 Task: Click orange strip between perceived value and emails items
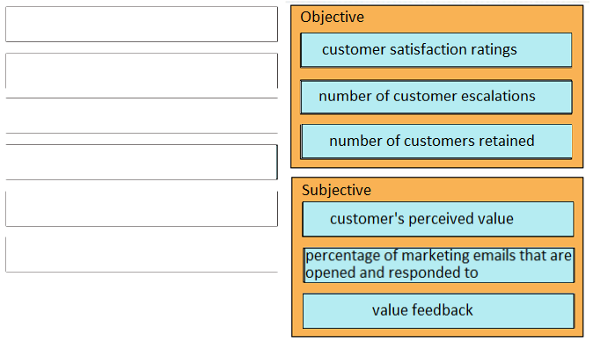(438, 243)
